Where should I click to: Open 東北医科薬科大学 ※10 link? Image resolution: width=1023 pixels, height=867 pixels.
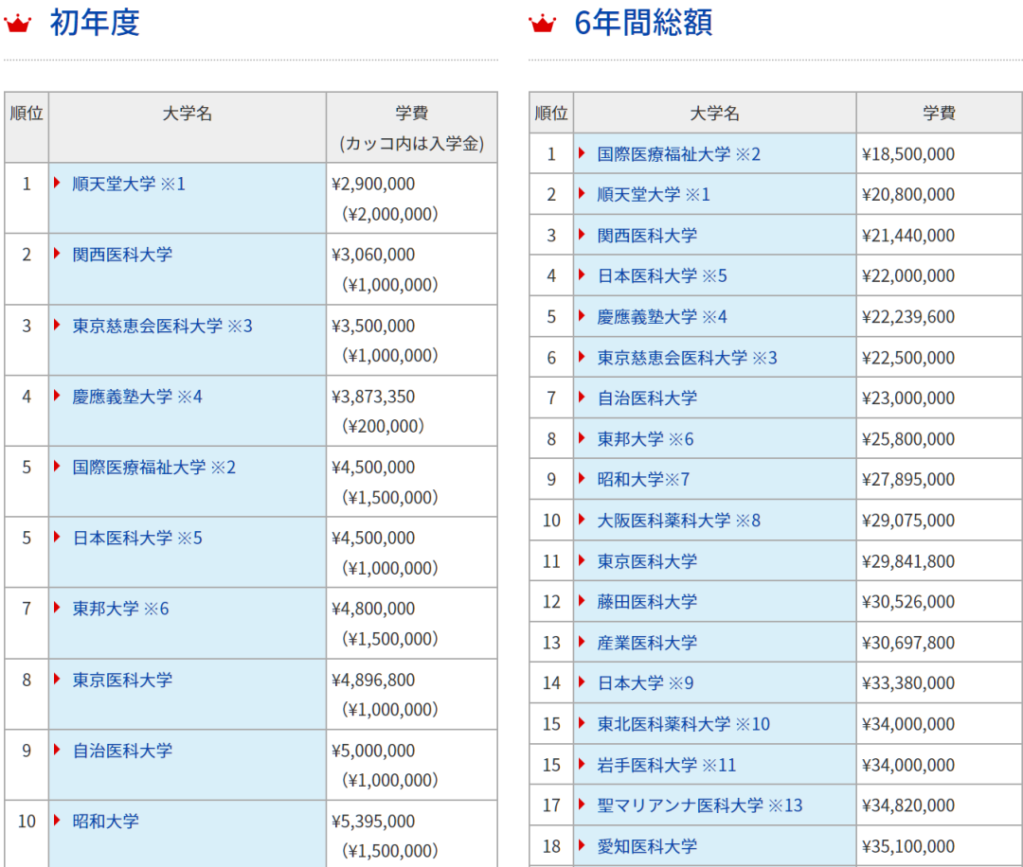(x=683, y=723)
